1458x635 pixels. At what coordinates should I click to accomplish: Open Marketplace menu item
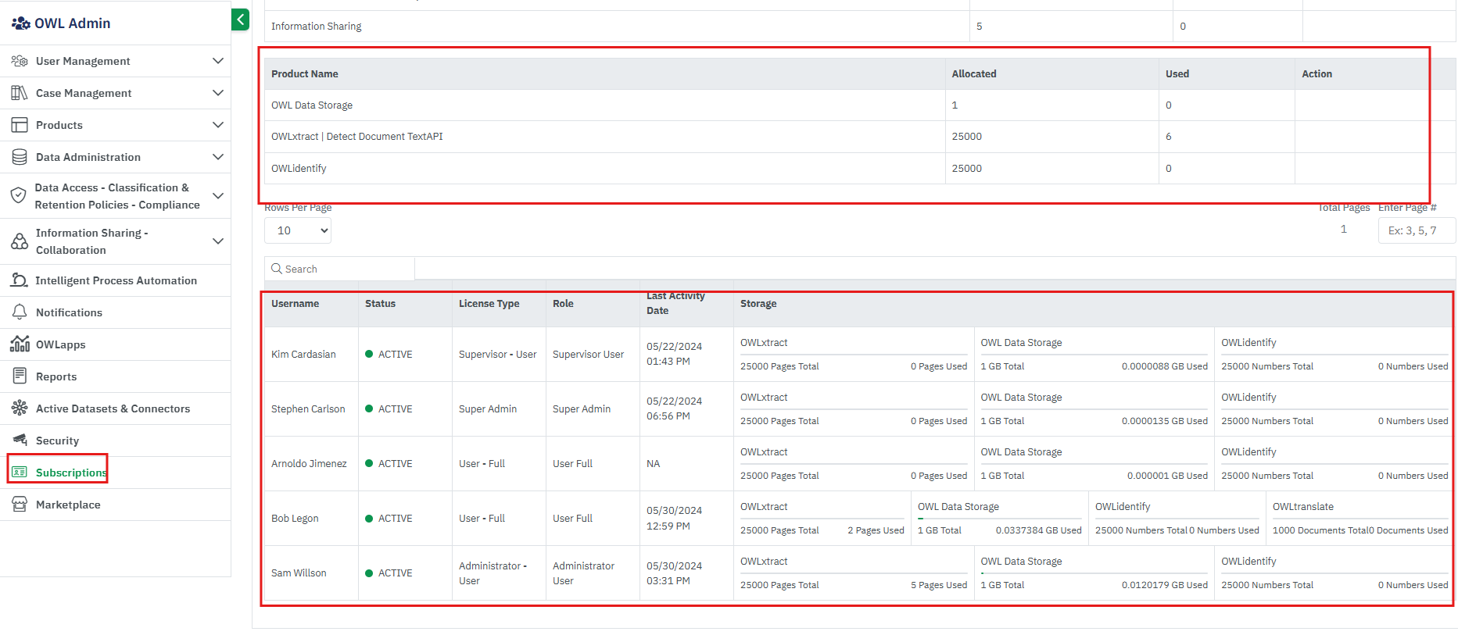click(116, 505)
